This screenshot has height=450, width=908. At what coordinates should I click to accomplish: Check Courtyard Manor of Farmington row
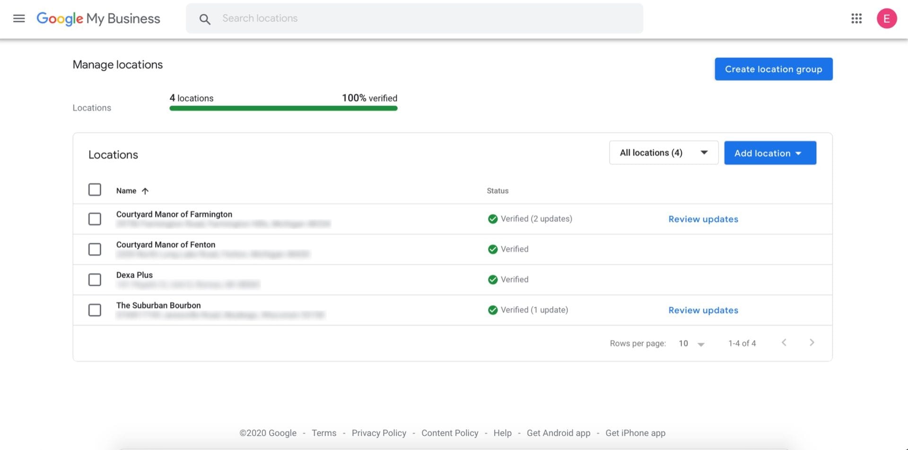click(x=95, y=219)
